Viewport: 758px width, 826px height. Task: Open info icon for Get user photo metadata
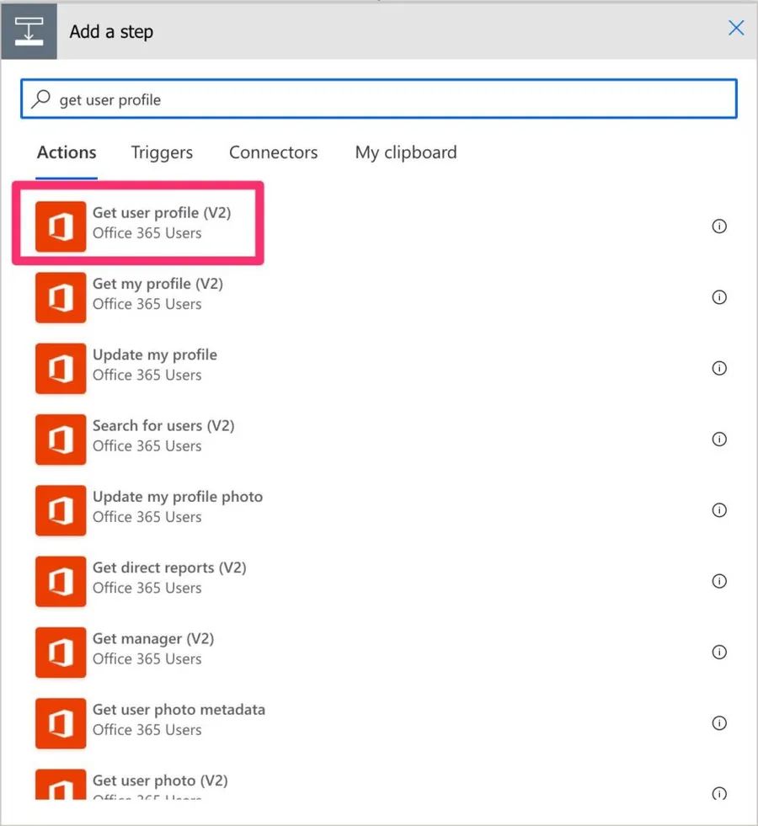pos(719,722)
